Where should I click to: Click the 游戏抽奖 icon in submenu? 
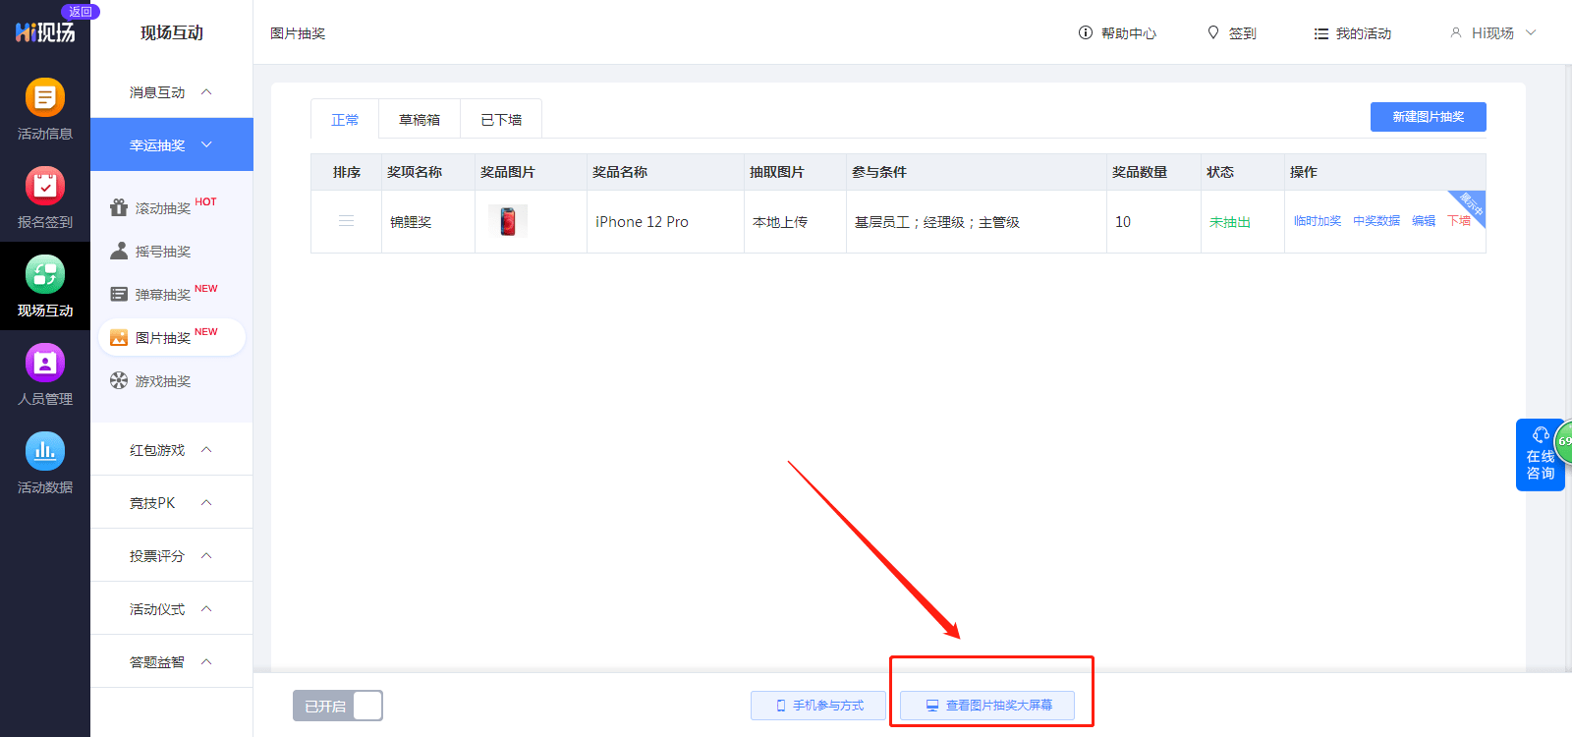(119, 380)
